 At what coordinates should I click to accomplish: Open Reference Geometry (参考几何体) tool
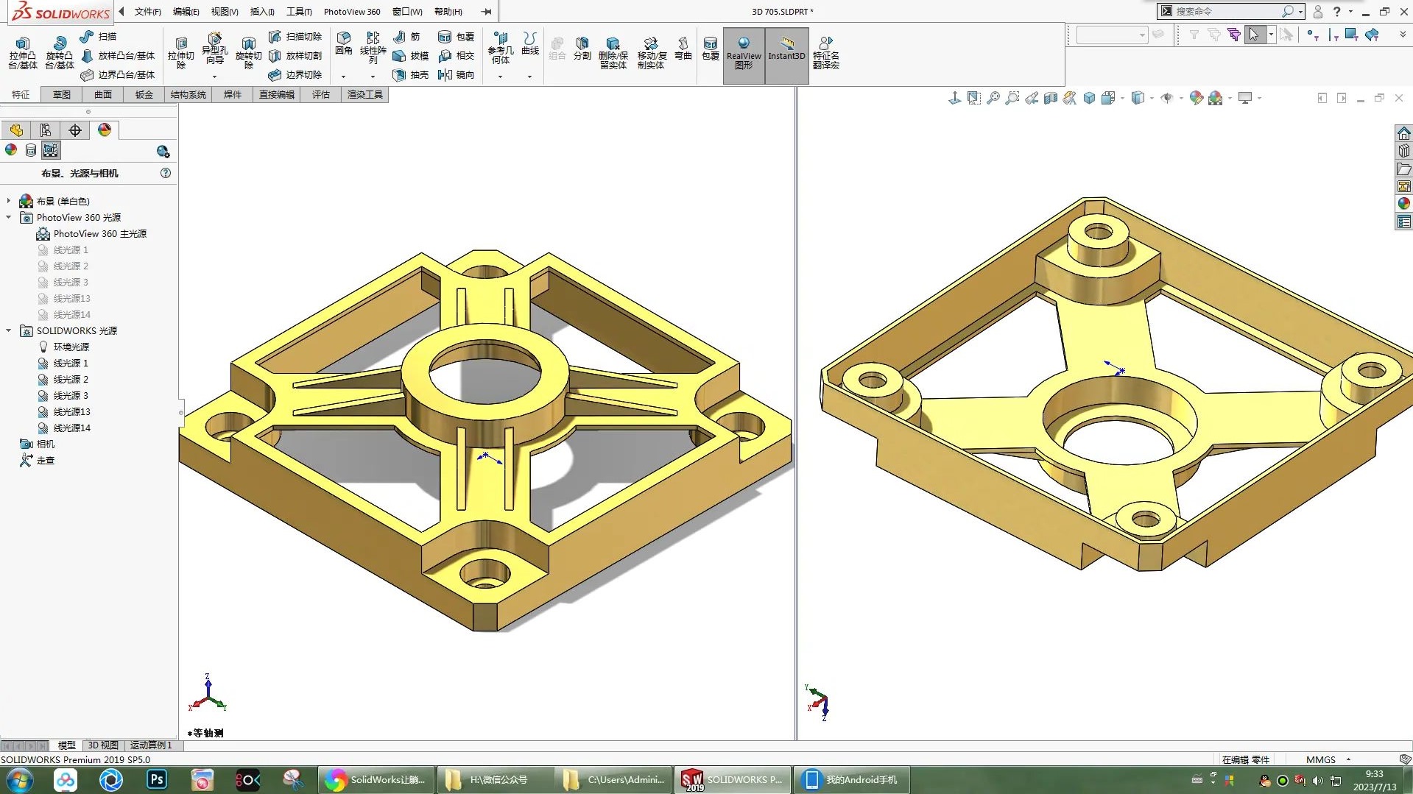tap(500, 48)
